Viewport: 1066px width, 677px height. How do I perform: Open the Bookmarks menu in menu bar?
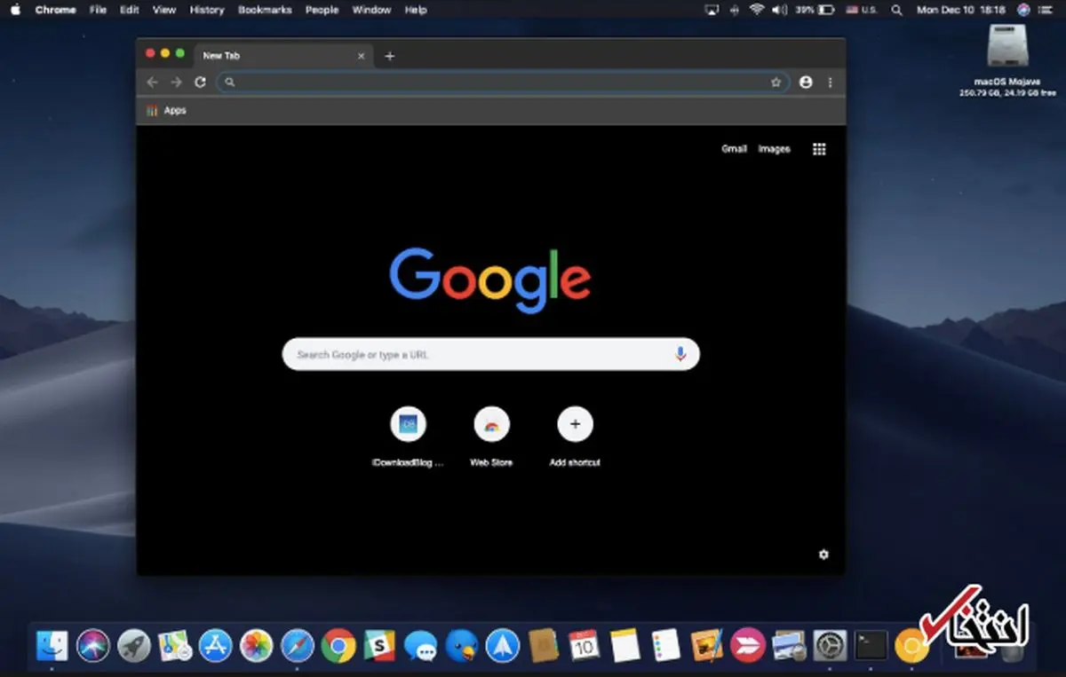click(x=265, y=10)
